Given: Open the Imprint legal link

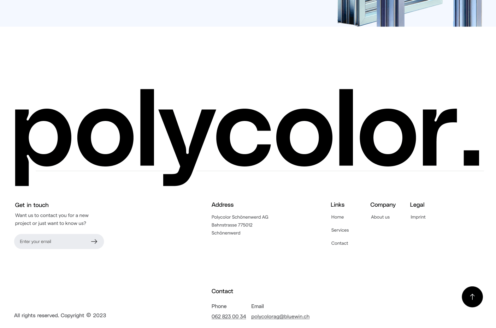Looking at the screenshot, I should pyautogui.click(x=418, y=217).
